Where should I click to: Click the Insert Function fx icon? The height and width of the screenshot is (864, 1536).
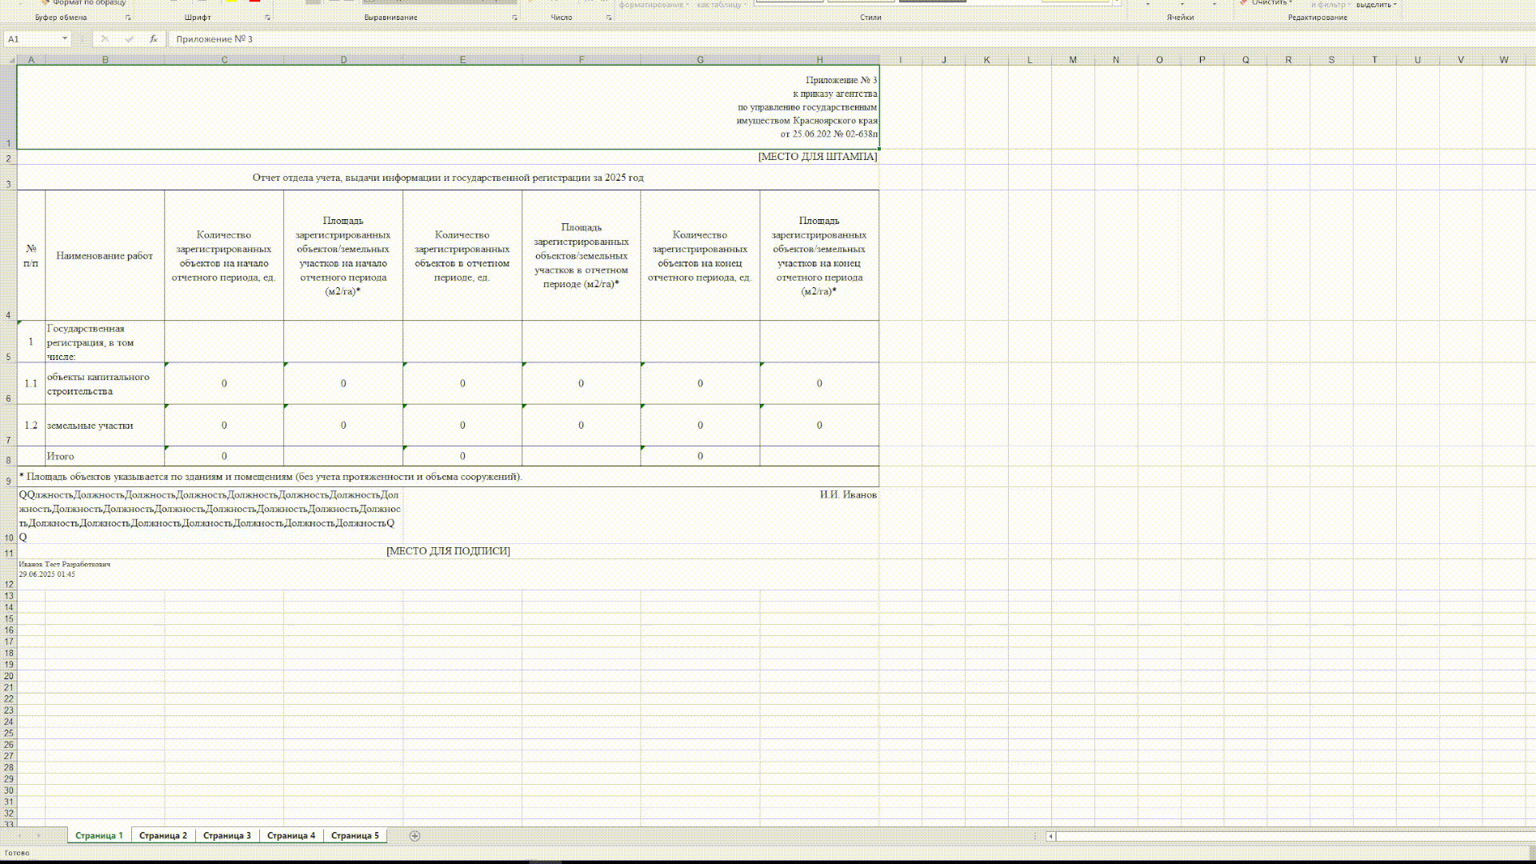(x=153, y=38)
